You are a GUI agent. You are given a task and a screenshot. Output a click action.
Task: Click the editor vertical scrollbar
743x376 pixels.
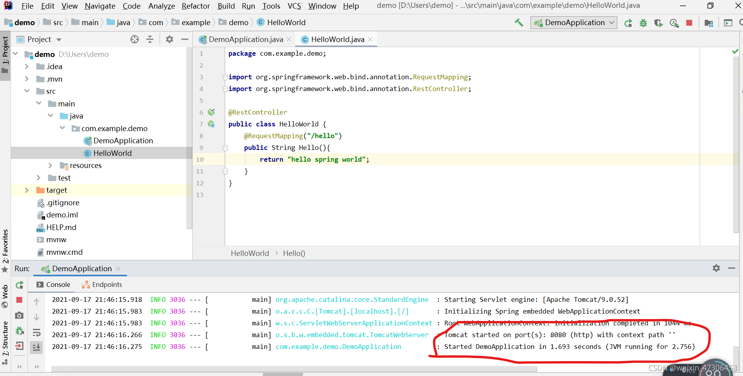tap(736, 145)
